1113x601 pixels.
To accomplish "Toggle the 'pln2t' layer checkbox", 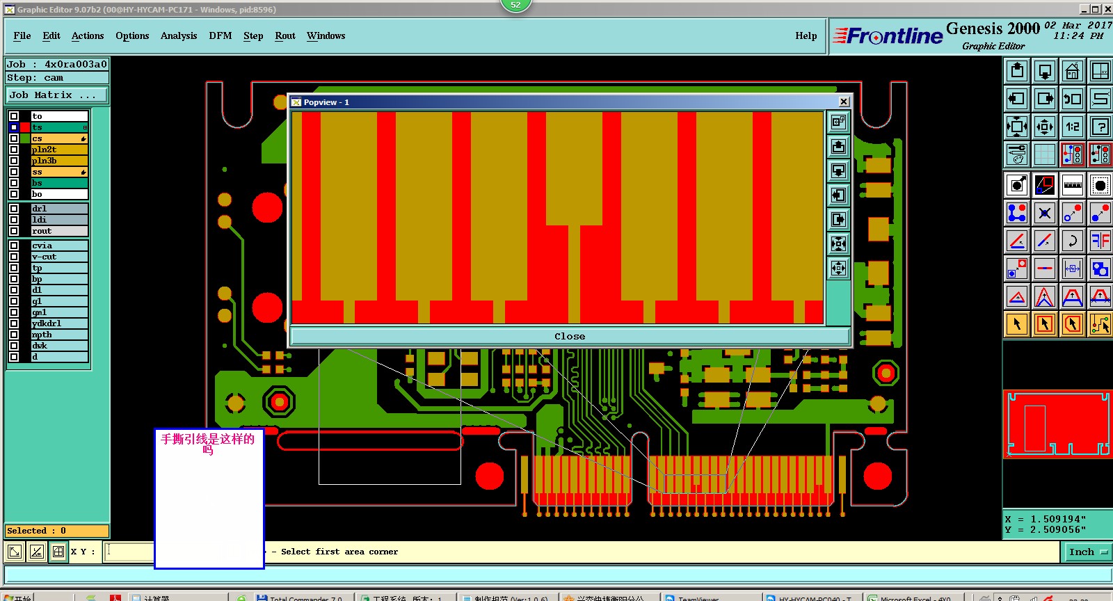I will pyautogui.click(x=14, y=150).
